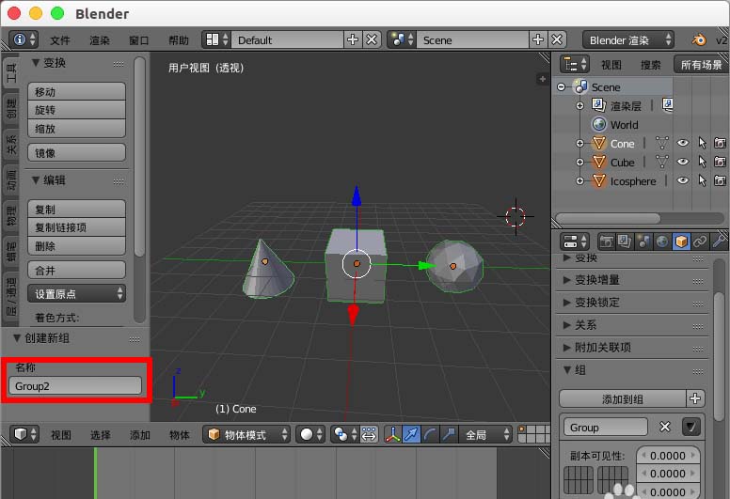Switch to Constraints properties tab
Viewport: 730px width, 499px height.
[699, 242]
